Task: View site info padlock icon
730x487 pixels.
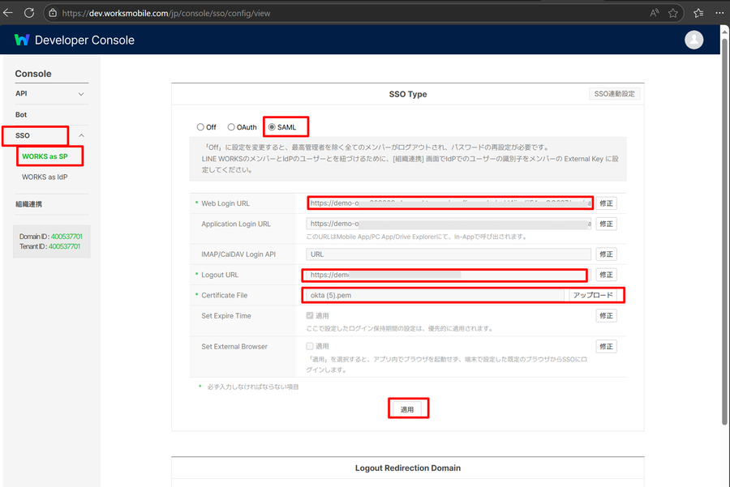Action: coord(52,13)
